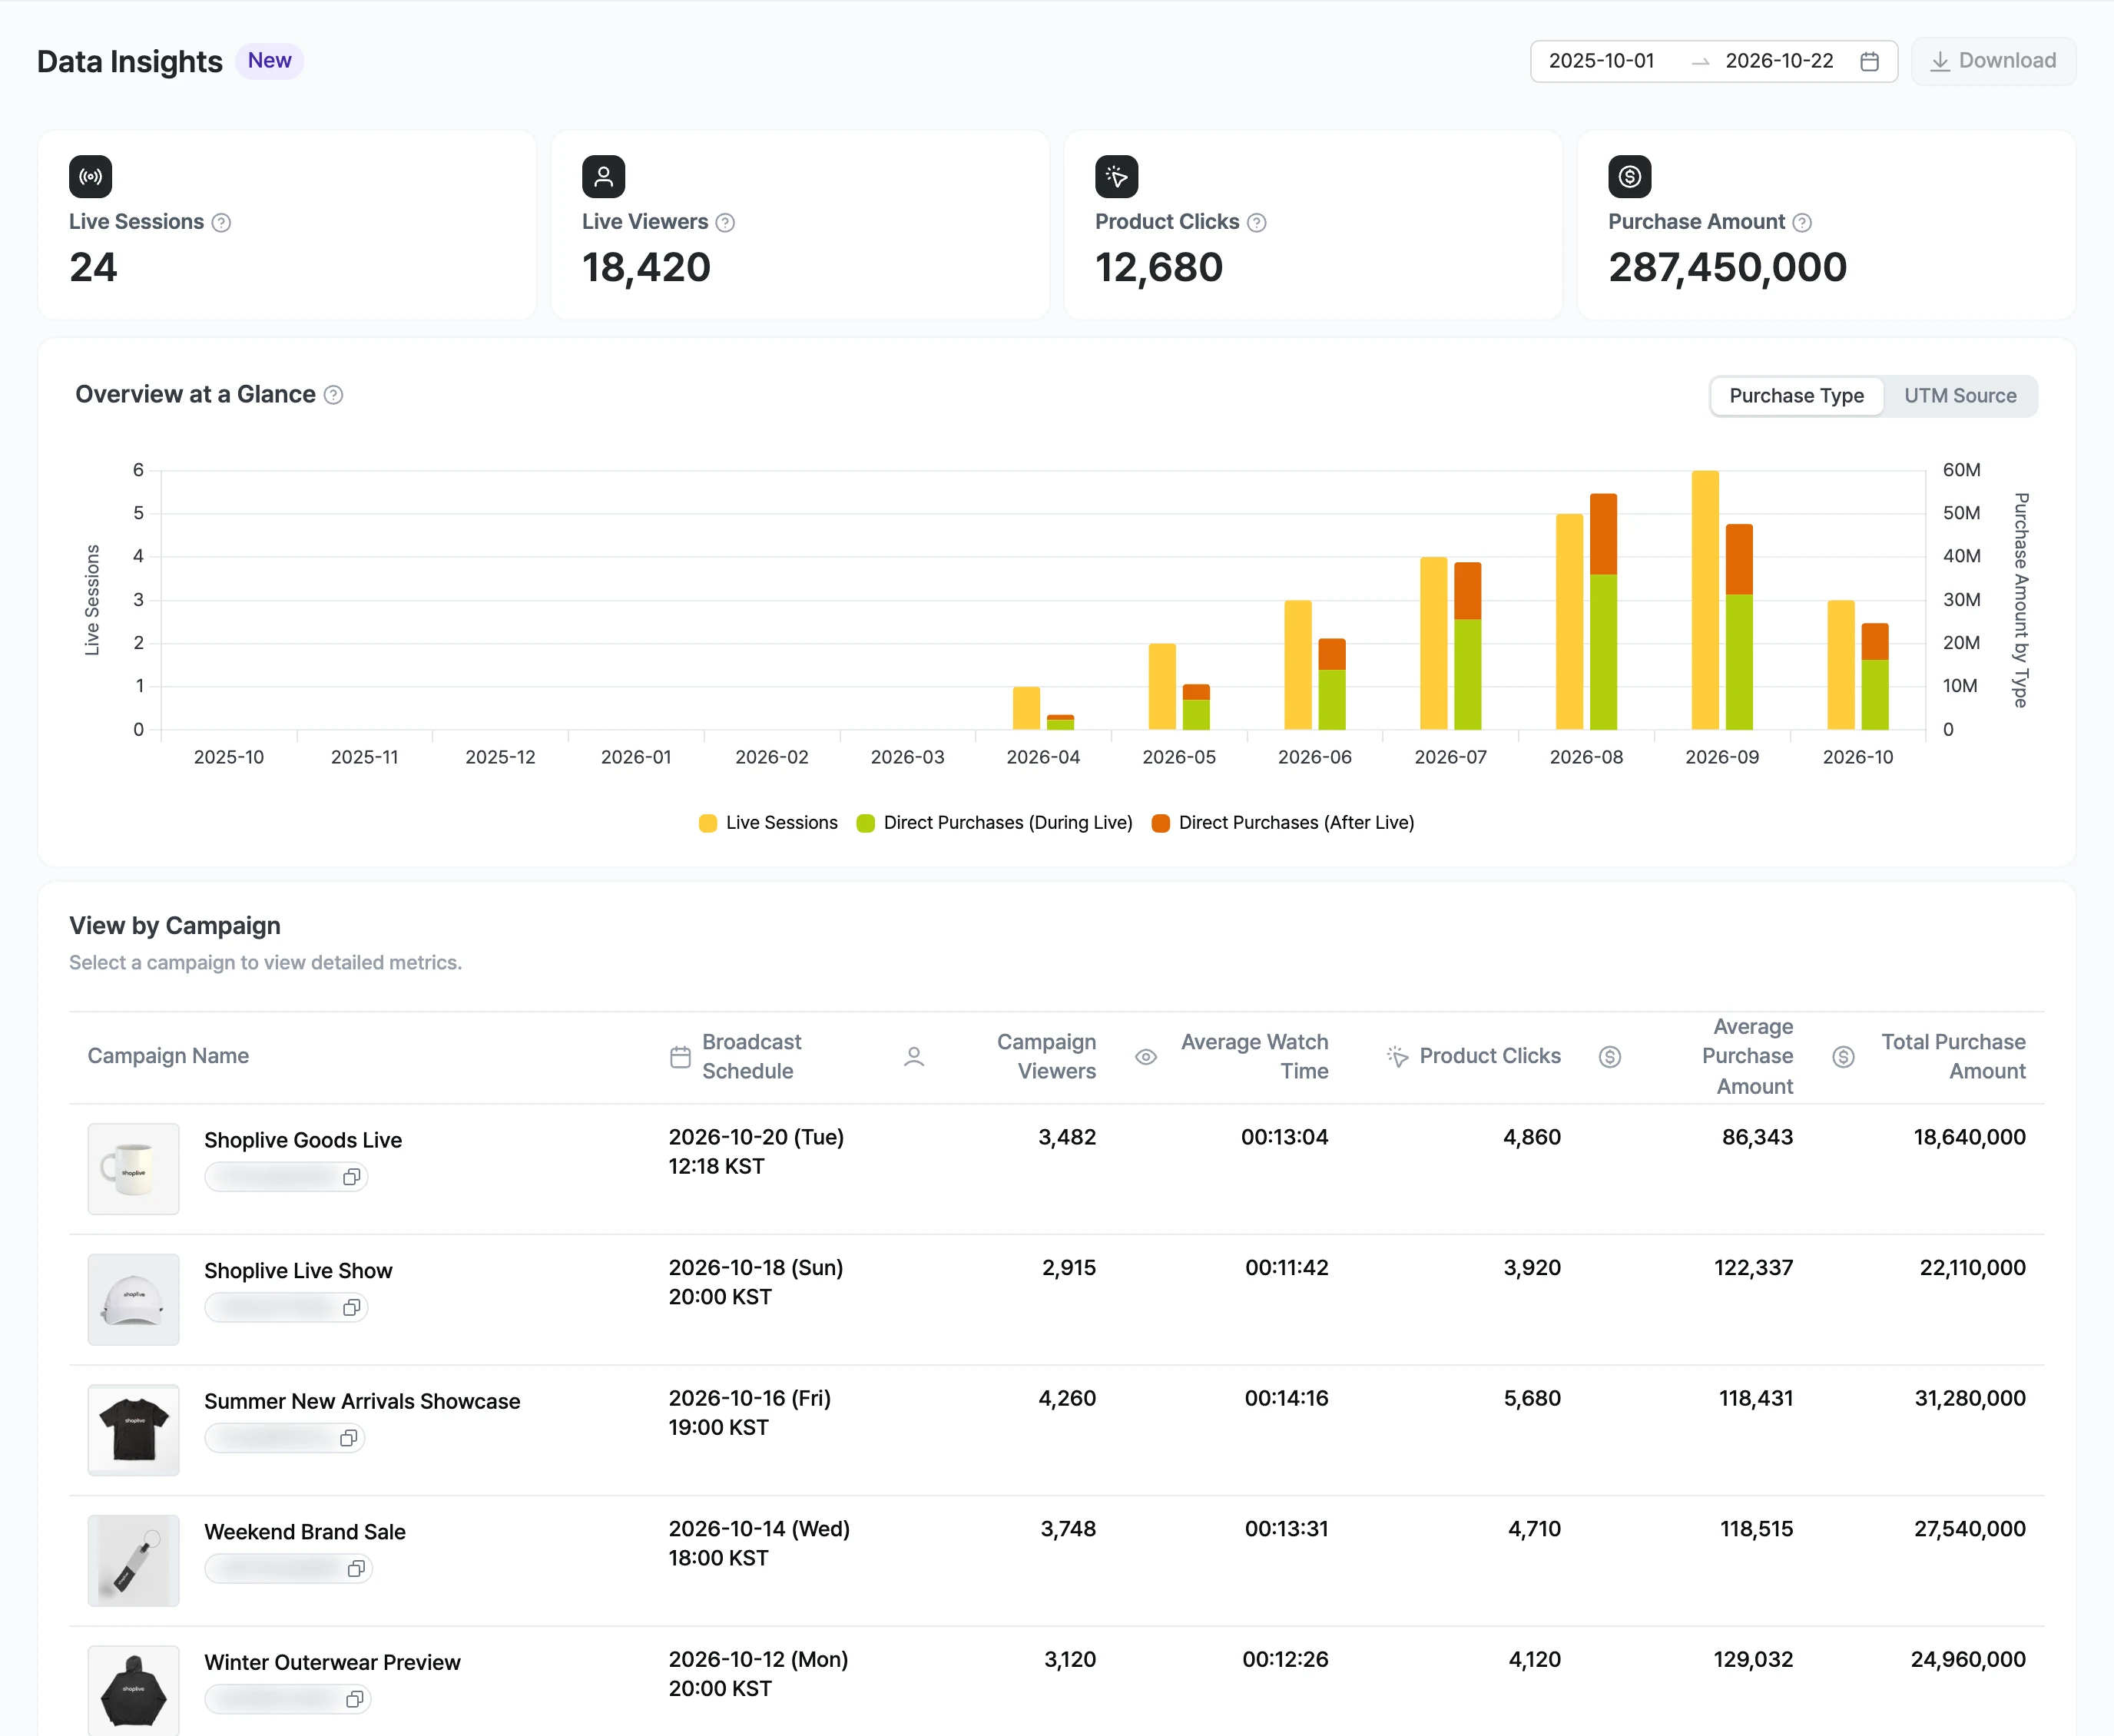The width and height of the screenshot is (2114, 1736).
Task: Open help icon beside Overview at a Glance
Action: click(x=334, y=395)
